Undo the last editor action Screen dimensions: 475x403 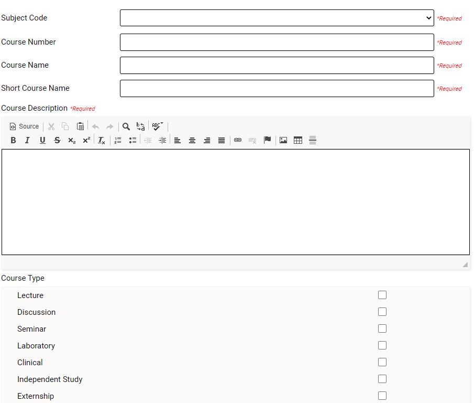[x=95, y=126]
